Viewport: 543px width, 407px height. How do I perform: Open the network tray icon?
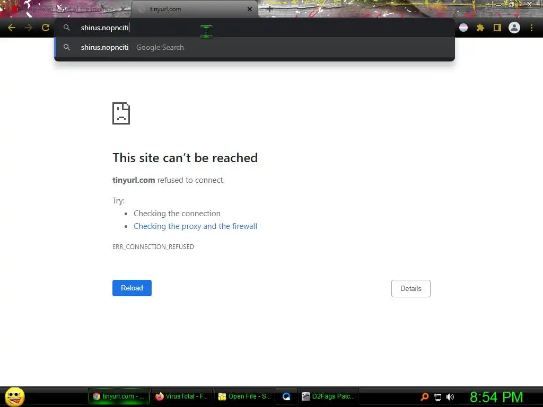(x=437, y=397)
